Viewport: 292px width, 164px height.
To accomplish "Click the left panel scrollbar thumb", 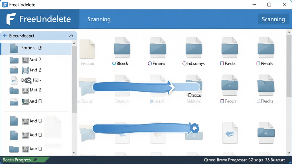I will (x=74, y=79).
